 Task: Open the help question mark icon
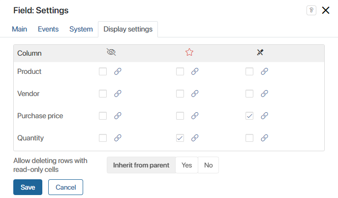pos(311,10)
